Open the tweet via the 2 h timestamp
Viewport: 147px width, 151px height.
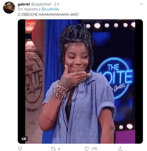click(x=57, y=4)
